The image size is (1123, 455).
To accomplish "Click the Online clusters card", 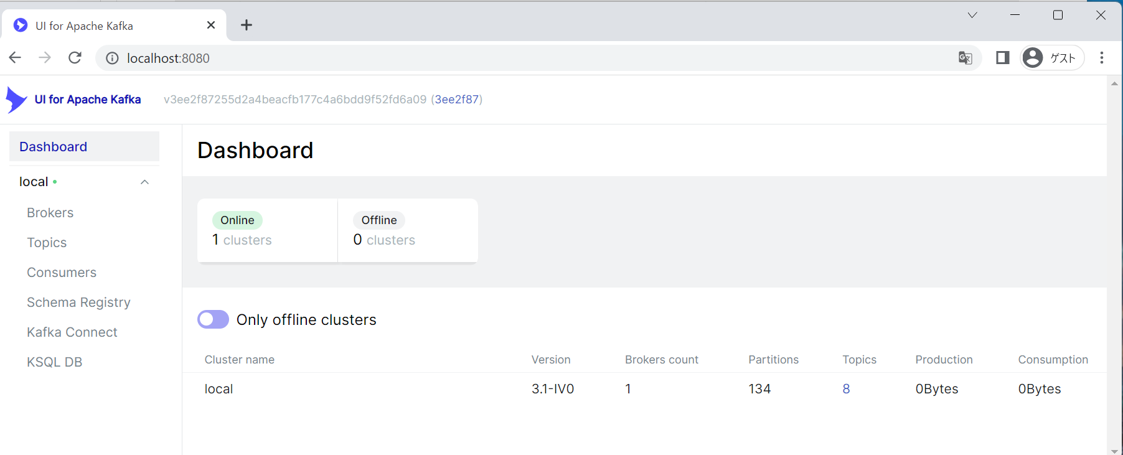I will tap(267, 230).
